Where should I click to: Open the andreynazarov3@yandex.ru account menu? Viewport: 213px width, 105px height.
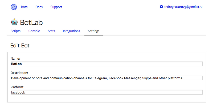pyautogui.click(x=183, y=7)
